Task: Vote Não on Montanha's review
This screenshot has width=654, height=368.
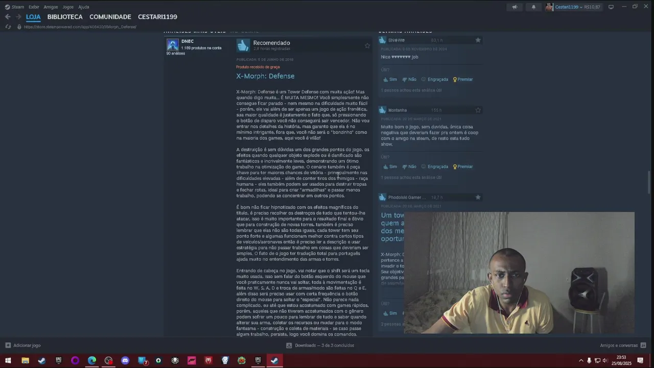Action: pyautogui.click(x=409, y=167)
